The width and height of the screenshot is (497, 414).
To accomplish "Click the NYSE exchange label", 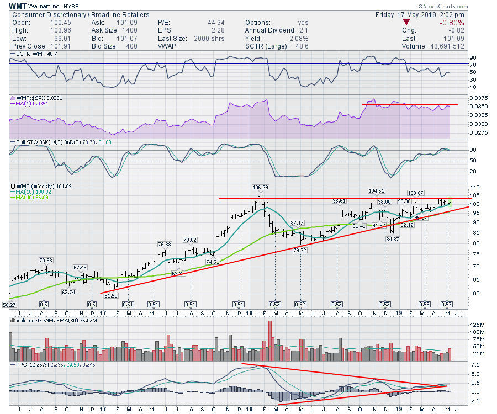I will coord(71,6).
